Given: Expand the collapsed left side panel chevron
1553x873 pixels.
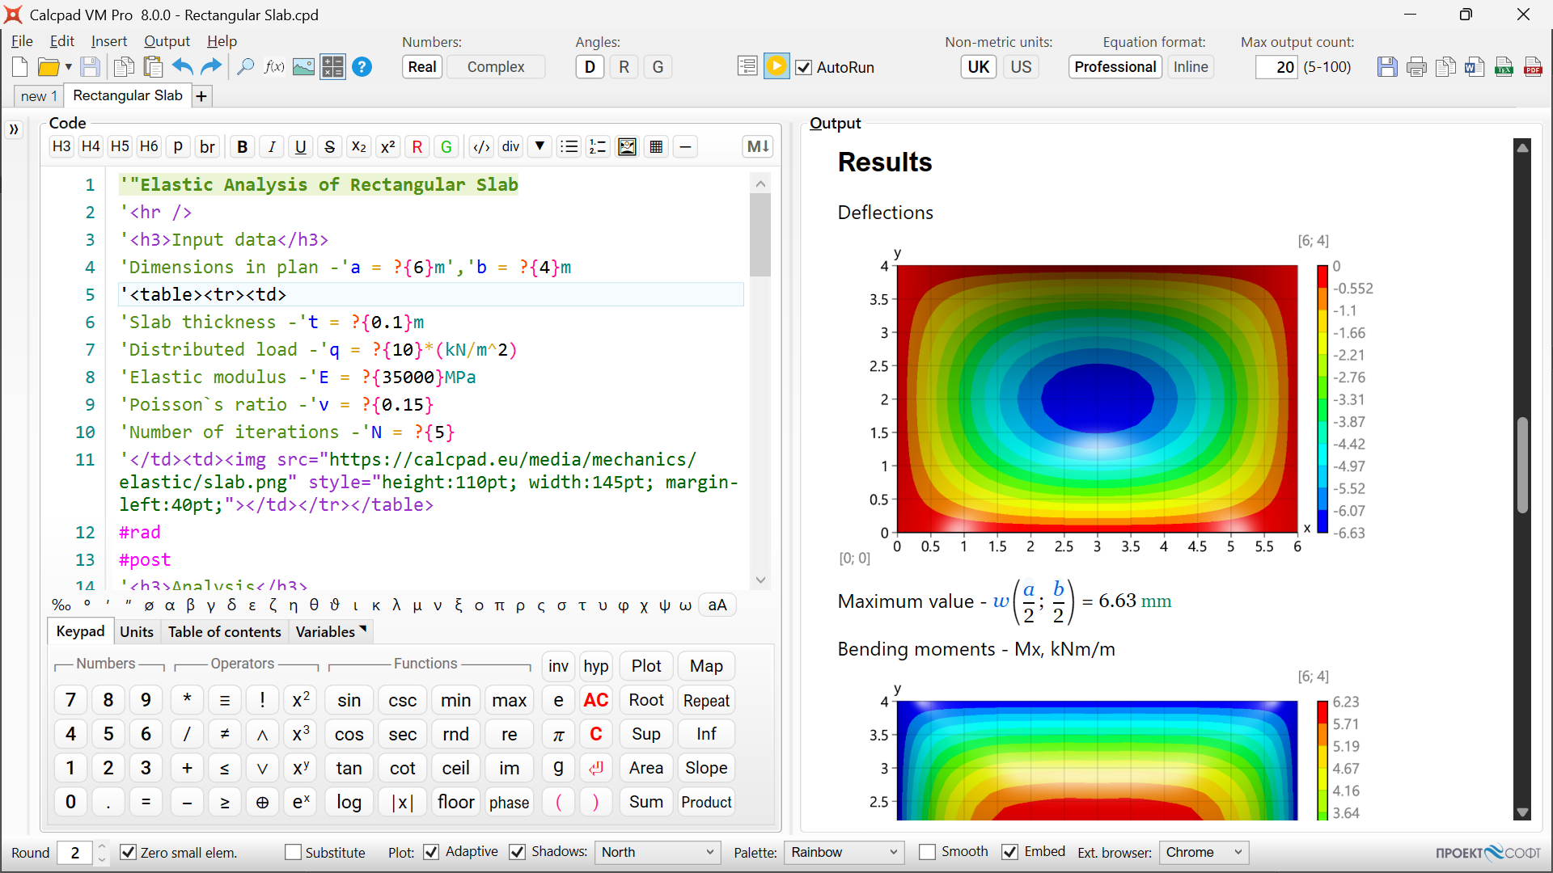Looking at the screenshot, I should click(14, 129).
